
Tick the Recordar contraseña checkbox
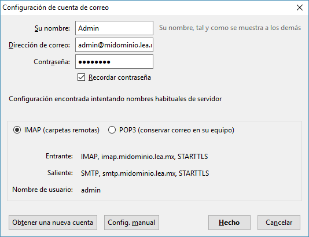pyautogui.click(x=81, y=77)
